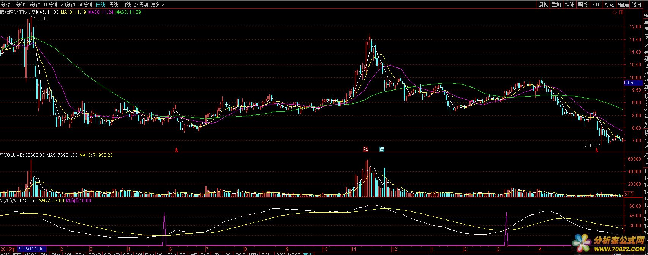
Task: Click the 12.00 price axis label
Action: 635,27
